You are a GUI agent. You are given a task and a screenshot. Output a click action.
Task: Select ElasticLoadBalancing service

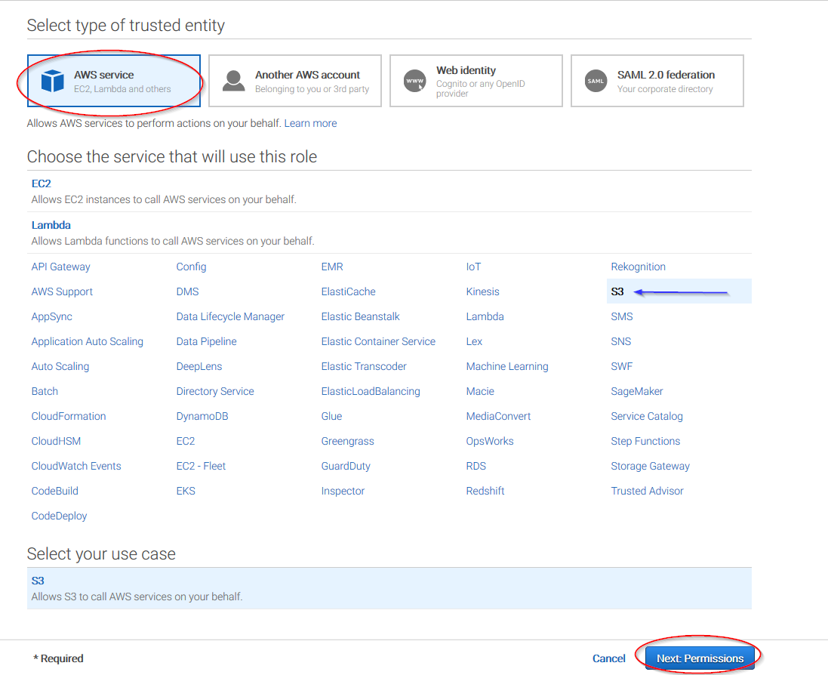[371, 391]
